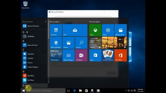Open the taskbar clock showing 9:28 AM

[140, 90]
